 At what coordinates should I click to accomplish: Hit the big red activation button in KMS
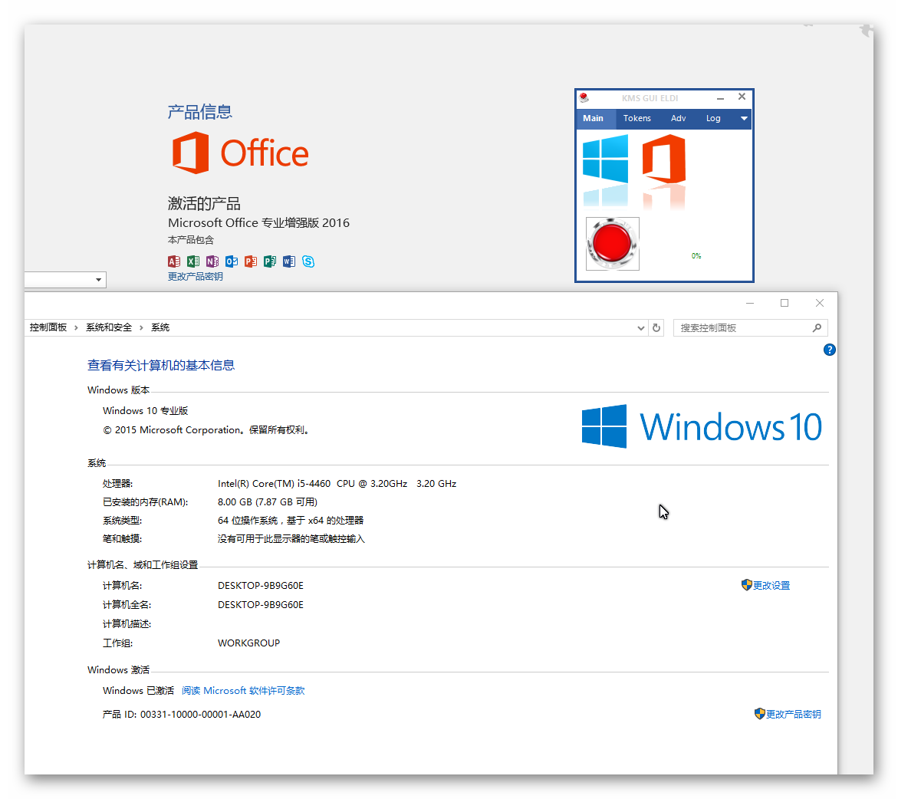(x=612, y=243)
